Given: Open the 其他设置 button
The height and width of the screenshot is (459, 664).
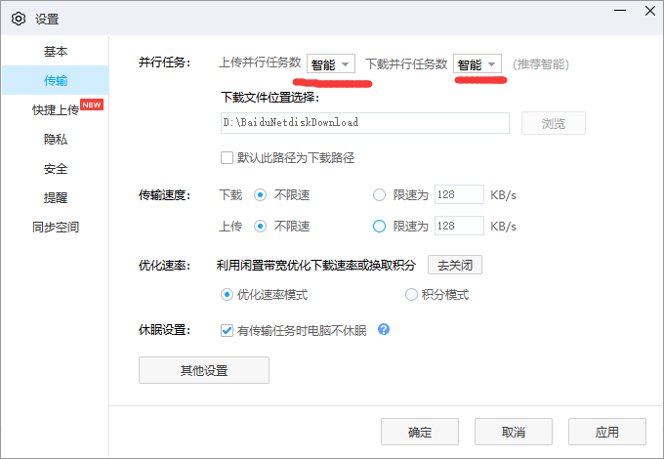Looking at the screenshot, I should (204, 370).
